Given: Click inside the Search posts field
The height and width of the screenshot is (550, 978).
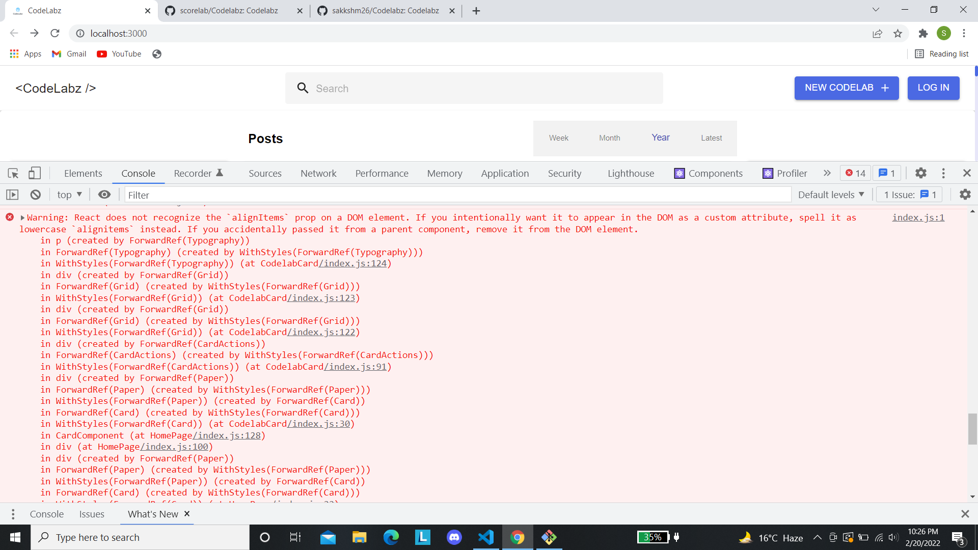Looking at the screenshot, I should click(474, 88).
